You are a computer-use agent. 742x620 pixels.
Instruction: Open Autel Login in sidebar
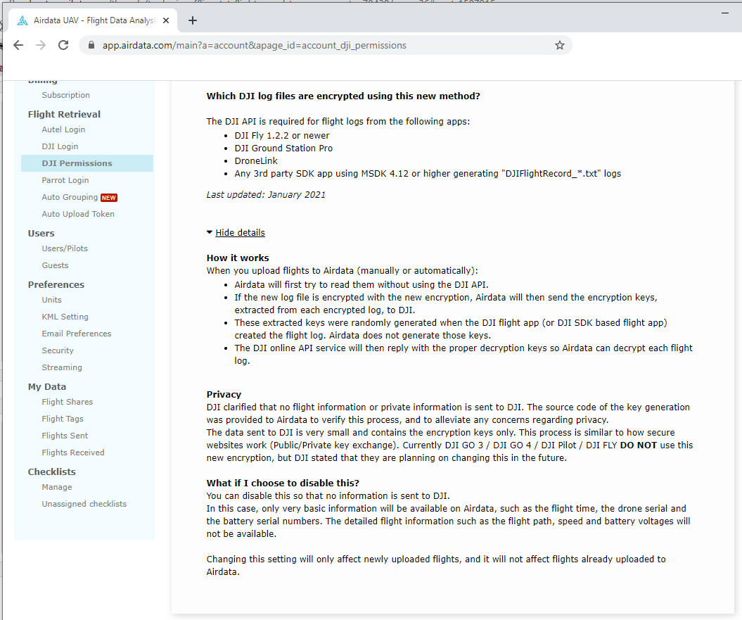pyautogui.click(x=63, y=129)
